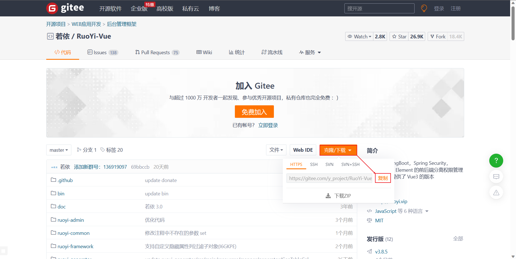Open the 文件 dropdown

(x=276, y=150)
